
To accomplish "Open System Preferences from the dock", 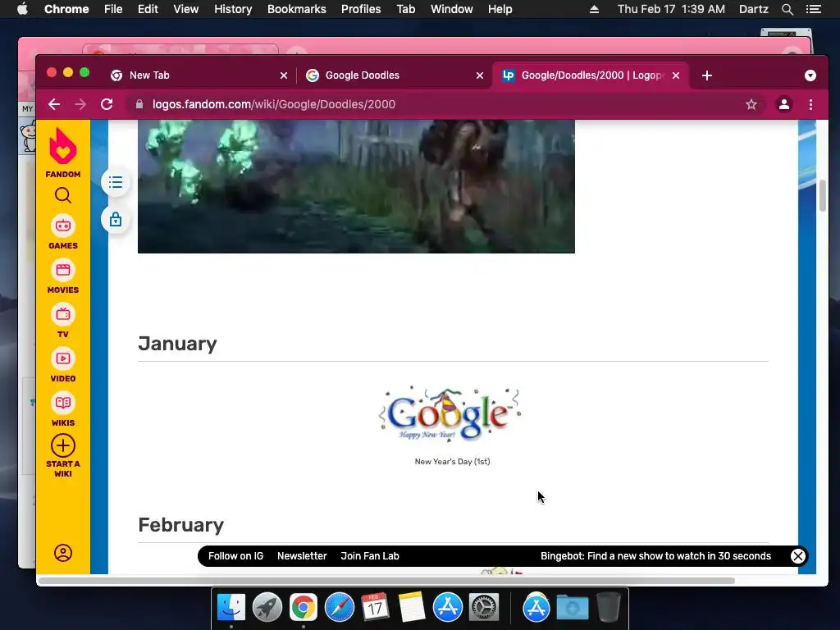I will tap(484, 608).
